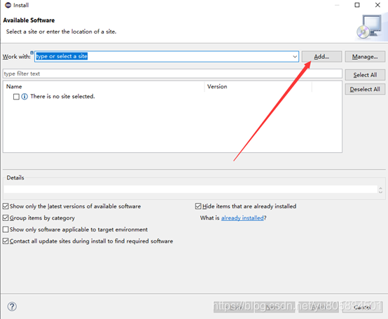
Task: Click the Details scroll stepper arrows
Action: point(380,190)
